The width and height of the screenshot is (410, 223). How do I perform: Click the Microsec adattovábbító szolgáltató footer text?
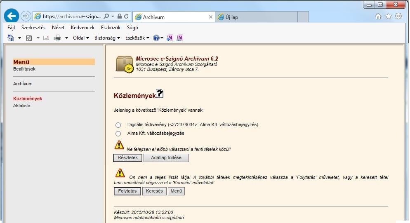[149, 218]
